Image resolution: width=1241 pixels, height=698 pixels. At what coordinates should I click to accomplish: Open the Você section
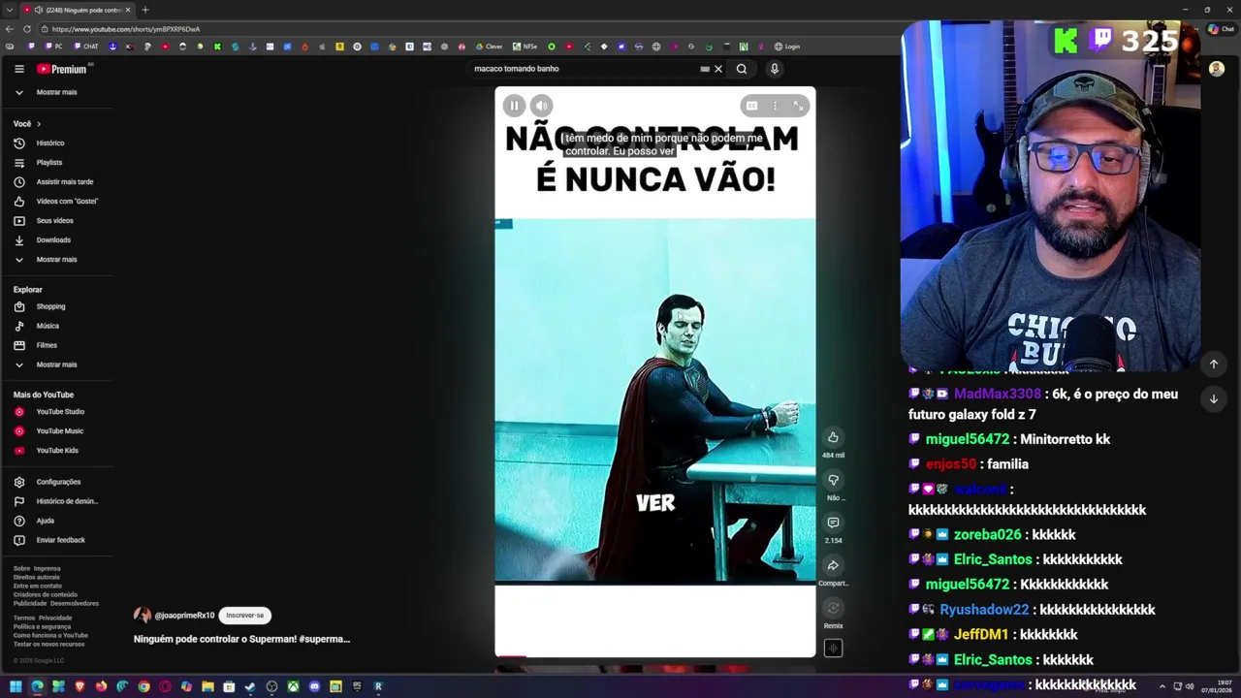(x=27, y=123)
